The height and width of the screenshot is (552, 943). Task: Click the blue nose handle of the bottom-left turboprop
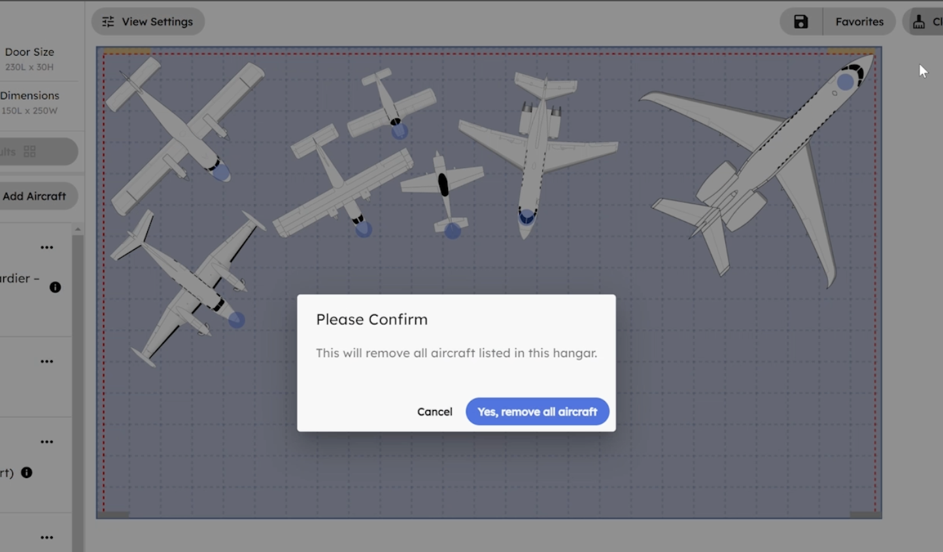pyautogui.click(x=236, y=320)
